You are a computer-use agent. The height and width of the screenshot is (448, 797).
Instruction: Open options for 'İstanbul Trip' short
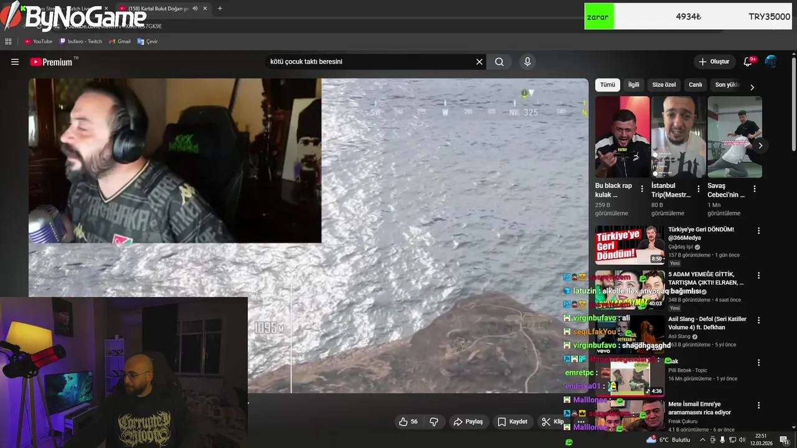pyautogui.click(x=698, y=189)
